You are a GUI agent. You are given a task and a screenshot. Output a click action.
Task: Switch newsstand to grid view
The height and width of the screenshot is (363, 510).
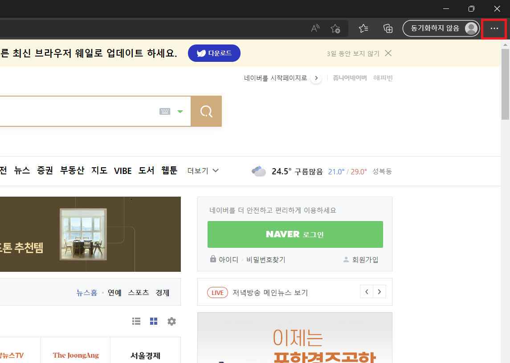[x=154, y=321]
